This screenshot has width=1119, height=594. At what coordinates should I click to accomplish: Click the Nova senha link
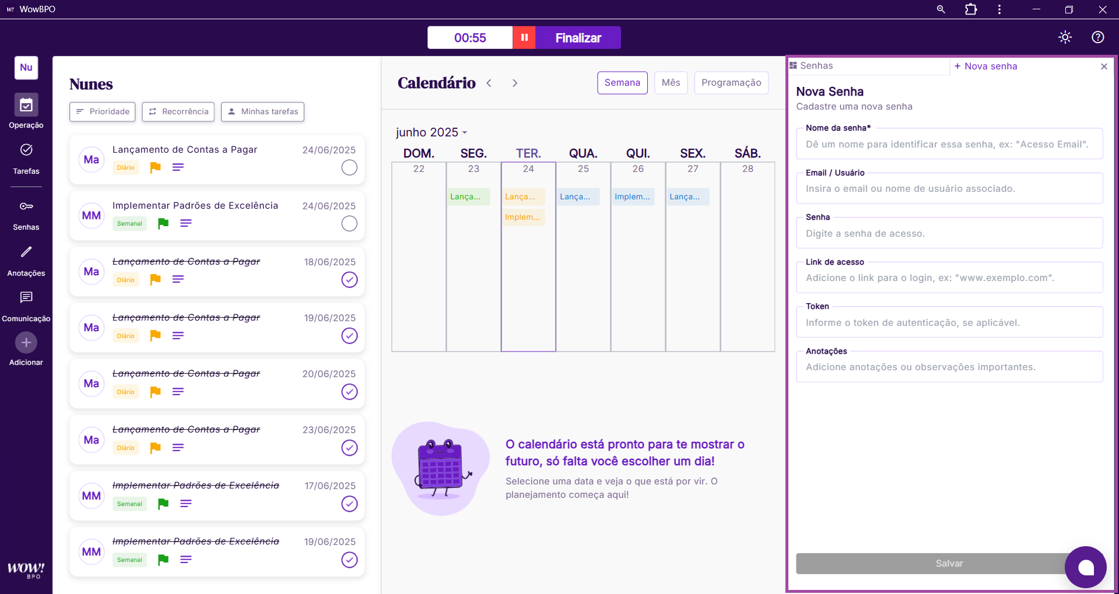click(985, 66)
